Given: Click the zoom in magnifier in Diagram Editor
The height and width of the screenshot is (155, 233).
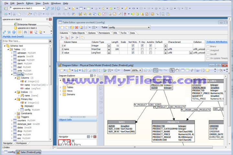Looking at the screenshot, I should 145,70.
